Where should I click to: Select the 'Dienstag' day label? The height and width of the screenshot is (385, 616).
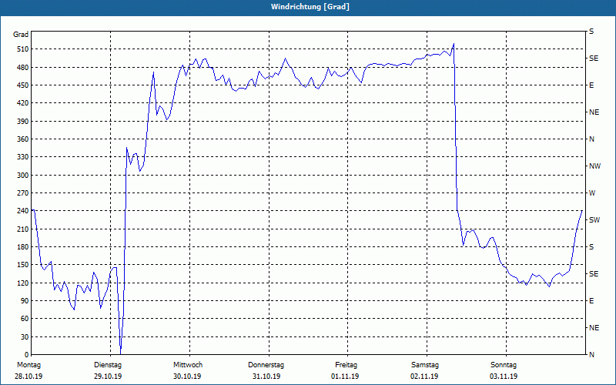click(108, 365)
